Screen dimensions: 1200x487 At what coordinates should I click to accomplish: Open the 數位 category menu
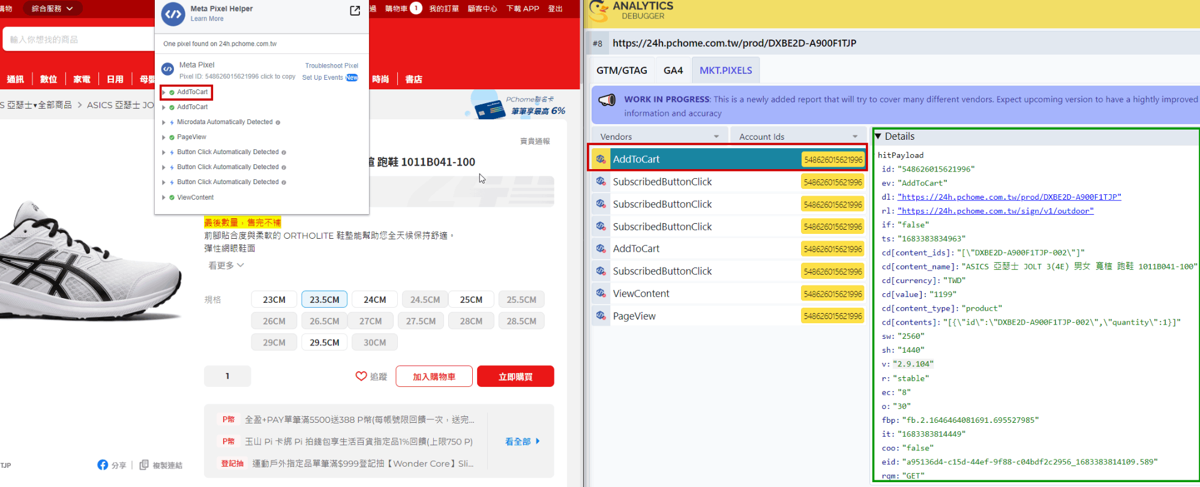(49, 79)
